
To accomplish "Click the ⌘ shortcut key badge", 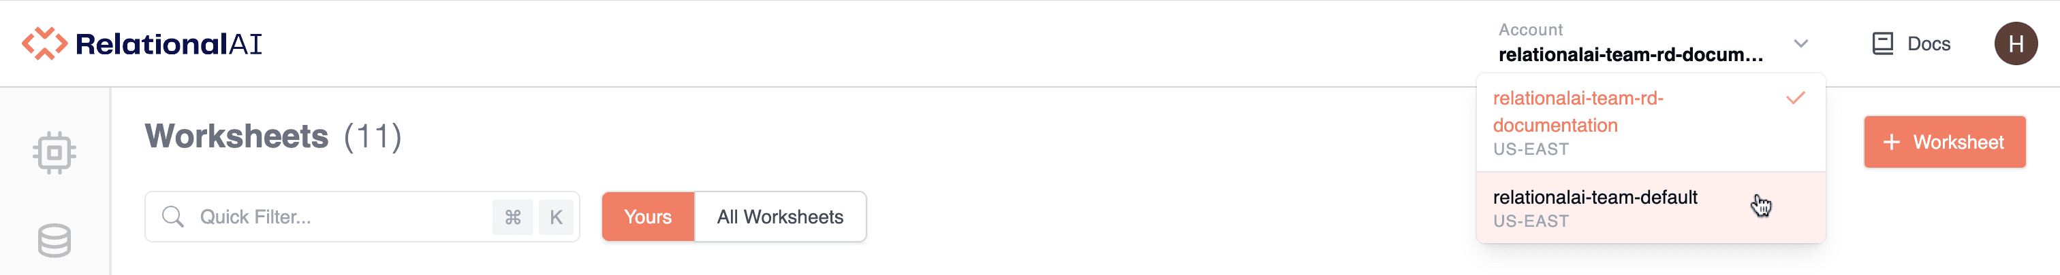I will pos(512,217).
